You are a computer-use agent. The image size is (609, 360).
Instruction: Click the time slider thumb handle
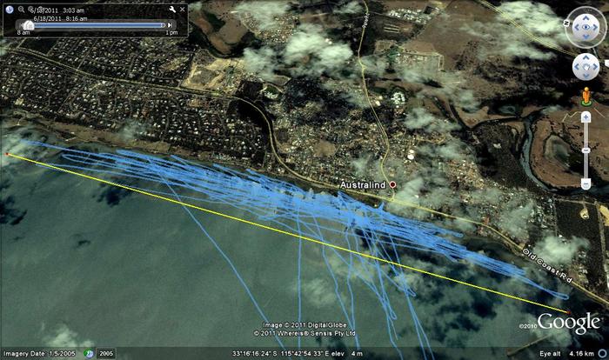(x=29, y=25)
